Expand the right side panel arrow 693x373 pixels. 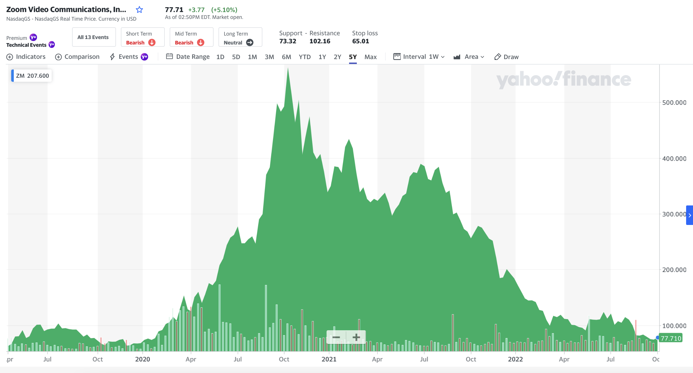click(x=690, y=215)
